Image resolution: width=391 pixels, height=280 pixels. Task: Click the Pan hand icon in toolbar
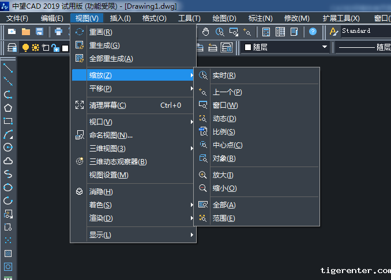205,31
